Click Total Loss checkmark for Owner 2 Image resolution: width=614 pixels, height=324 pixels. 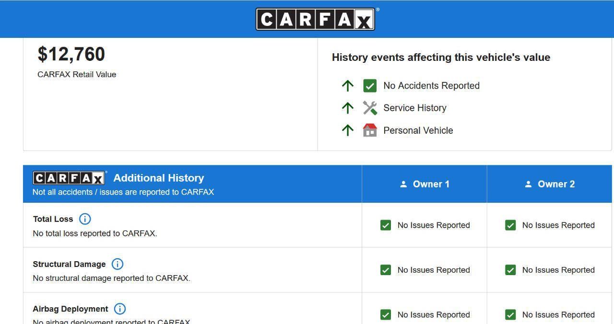click(510, 225)
